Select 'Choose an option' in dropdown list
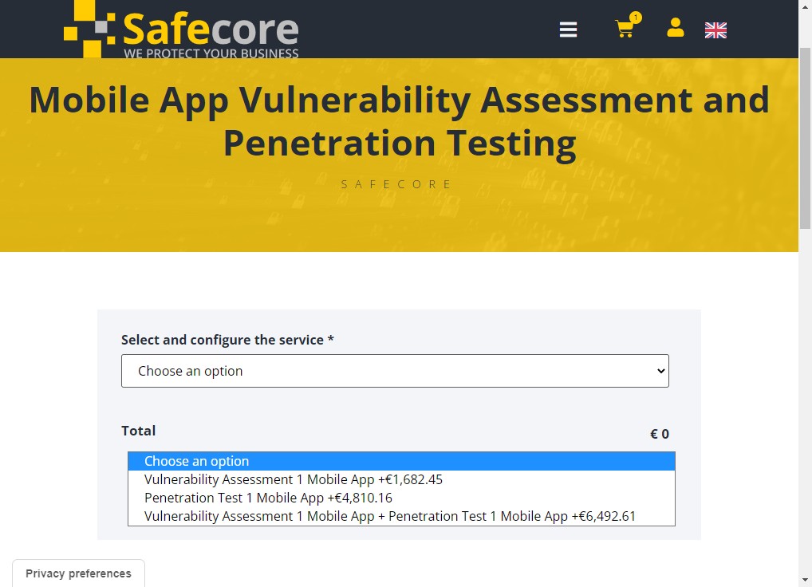The height and width of the screenshot is (587, 812). tap(401, 461)
